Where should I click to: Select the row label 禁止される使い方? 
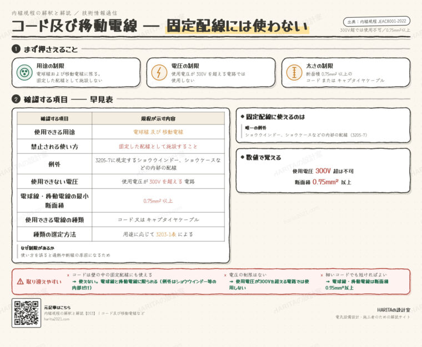click(54, 147)
